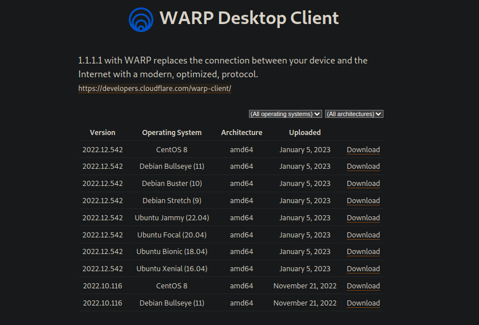479x325 pixels.
Task: Click November 21, 2022 in the CentOS 8 row
Action: [305, 286]
